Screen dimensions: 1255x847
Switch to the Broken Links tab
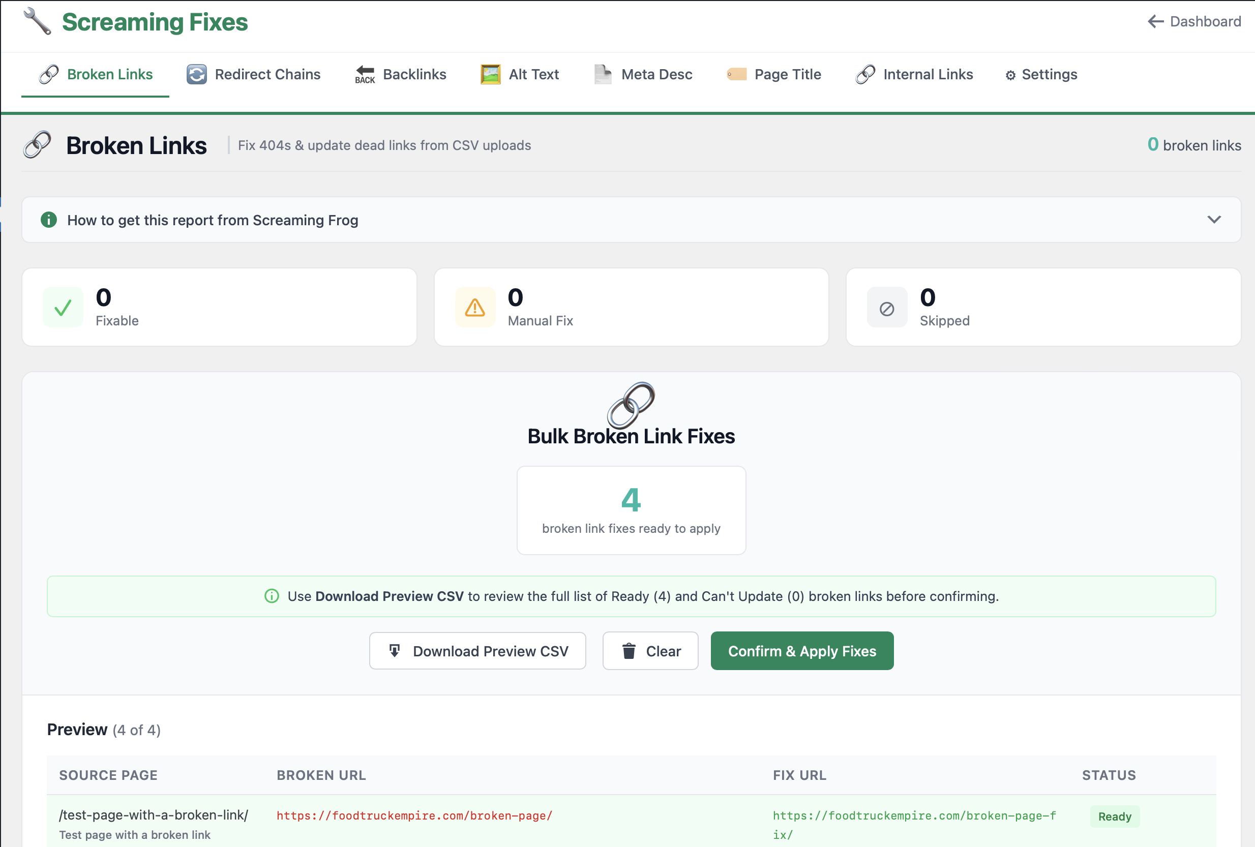click(110, 75)
